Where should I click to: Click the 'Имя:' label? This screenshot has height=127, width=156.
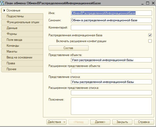(52, 13)
